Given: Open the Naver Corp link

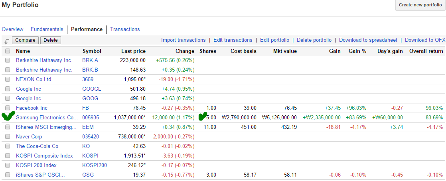Looking at the screenshot, I should point(29,137).
